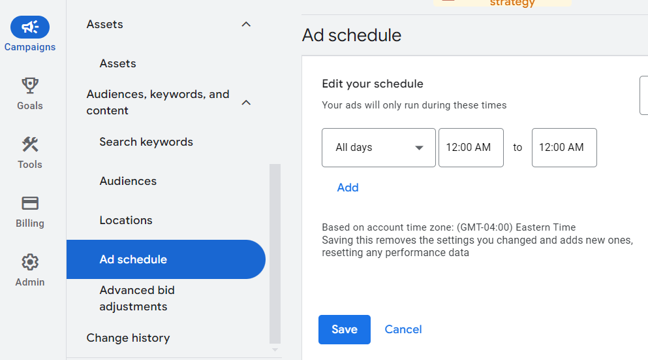648x360 pixels.
Task: Open Campaigns megaphone icon
Action: [30, 27]
